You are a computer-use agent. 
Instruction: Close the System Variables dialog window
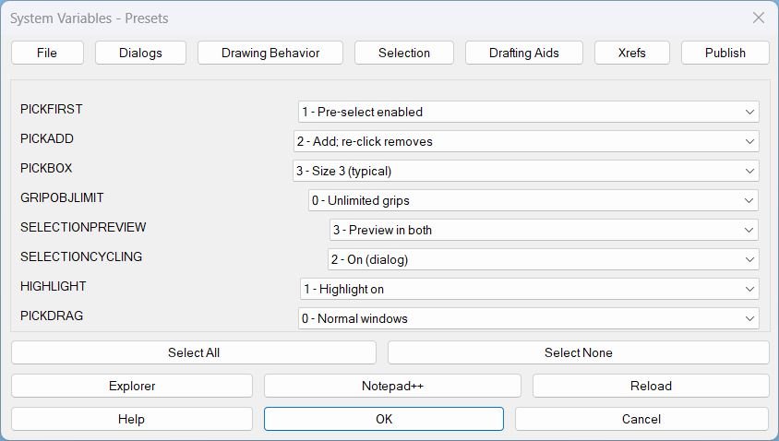pos(758,18)
